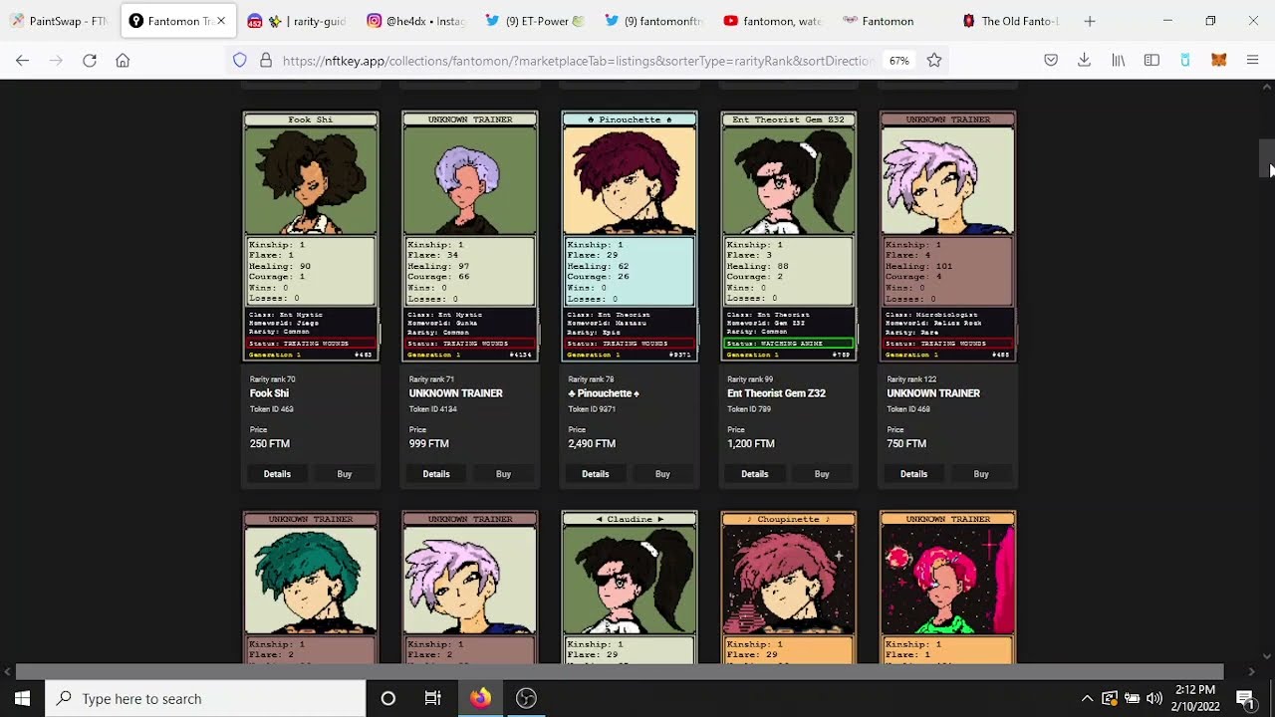The image size is (1275, 717).
Task: Click the nftkey.app address bar
Action: tap(576, 61)
